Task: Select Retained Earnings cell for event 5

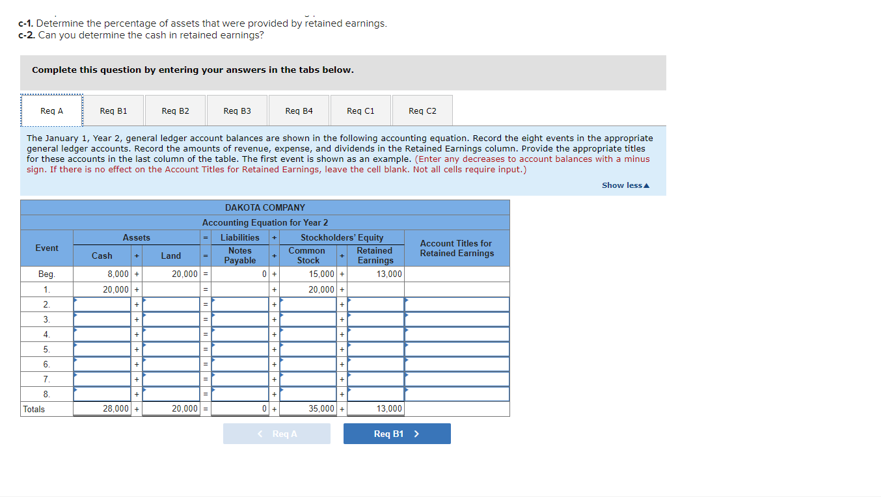Action: 375,349
